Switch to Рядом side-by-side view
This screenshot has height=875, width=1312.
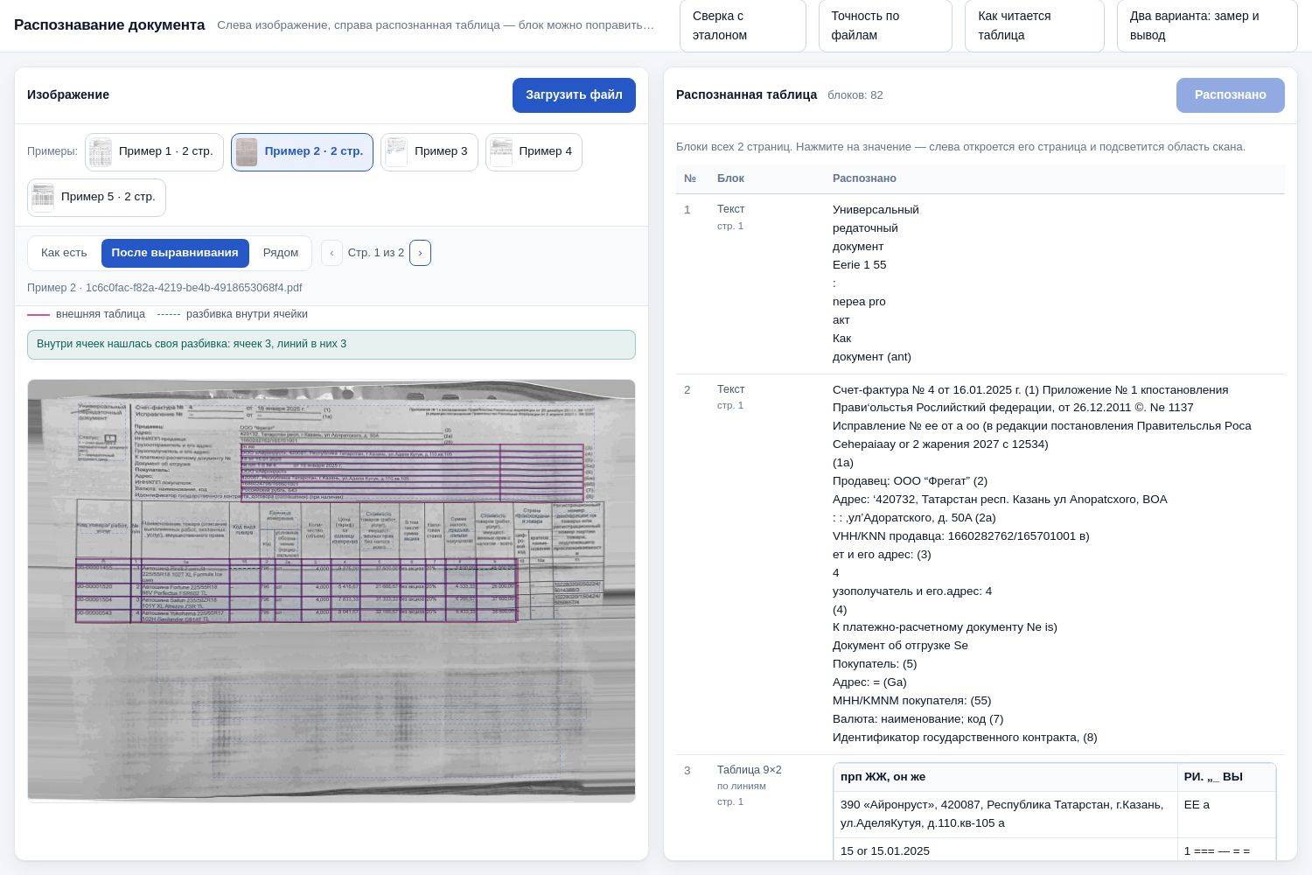[x=281, y=253]
